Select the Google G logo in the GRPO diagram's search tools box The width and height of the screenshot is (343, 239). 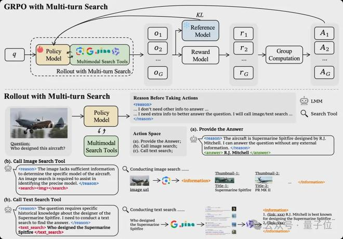click(x=90, y=52)
